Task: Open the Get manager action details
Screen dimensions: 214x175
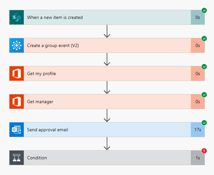Action: click(x=107, y=102)
